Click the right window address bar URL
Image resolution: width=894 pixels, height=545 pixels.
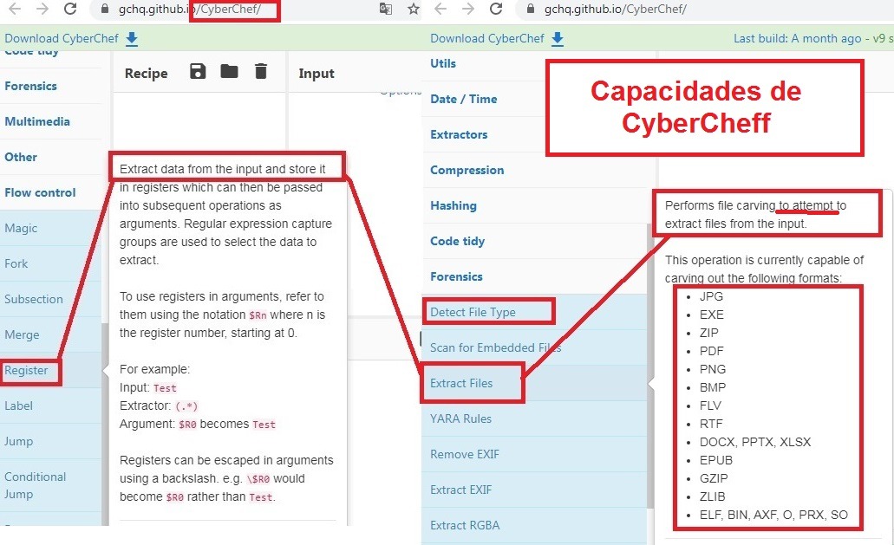[615, 9]
